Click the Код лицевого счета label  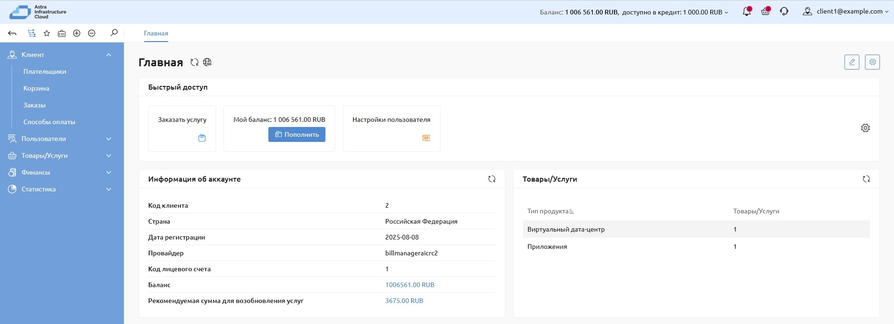180,269
